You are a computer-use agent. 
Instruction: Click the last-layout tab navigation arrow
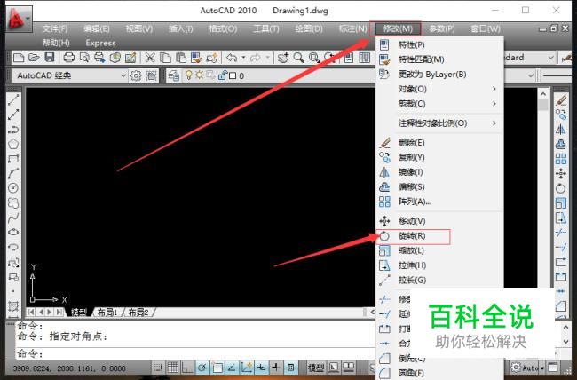pyautogui.click(x=59, y=313)
